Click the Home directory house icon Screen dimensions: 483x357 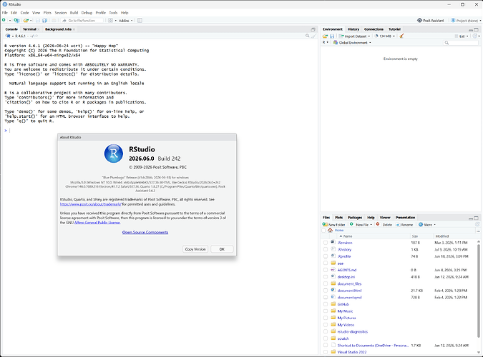pyautogui.click(x=330, y=231)
